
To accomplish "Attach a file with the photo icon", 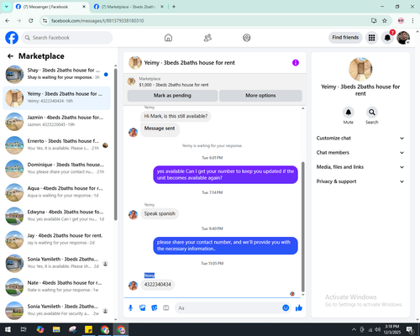I will [143, 308].
